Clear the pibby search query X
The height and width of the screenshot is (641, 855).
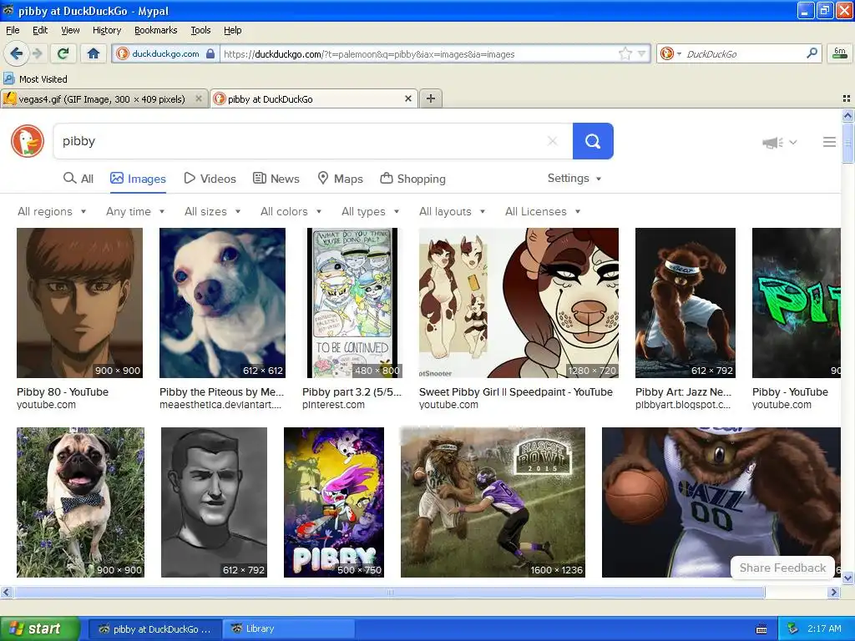(553, 141)
